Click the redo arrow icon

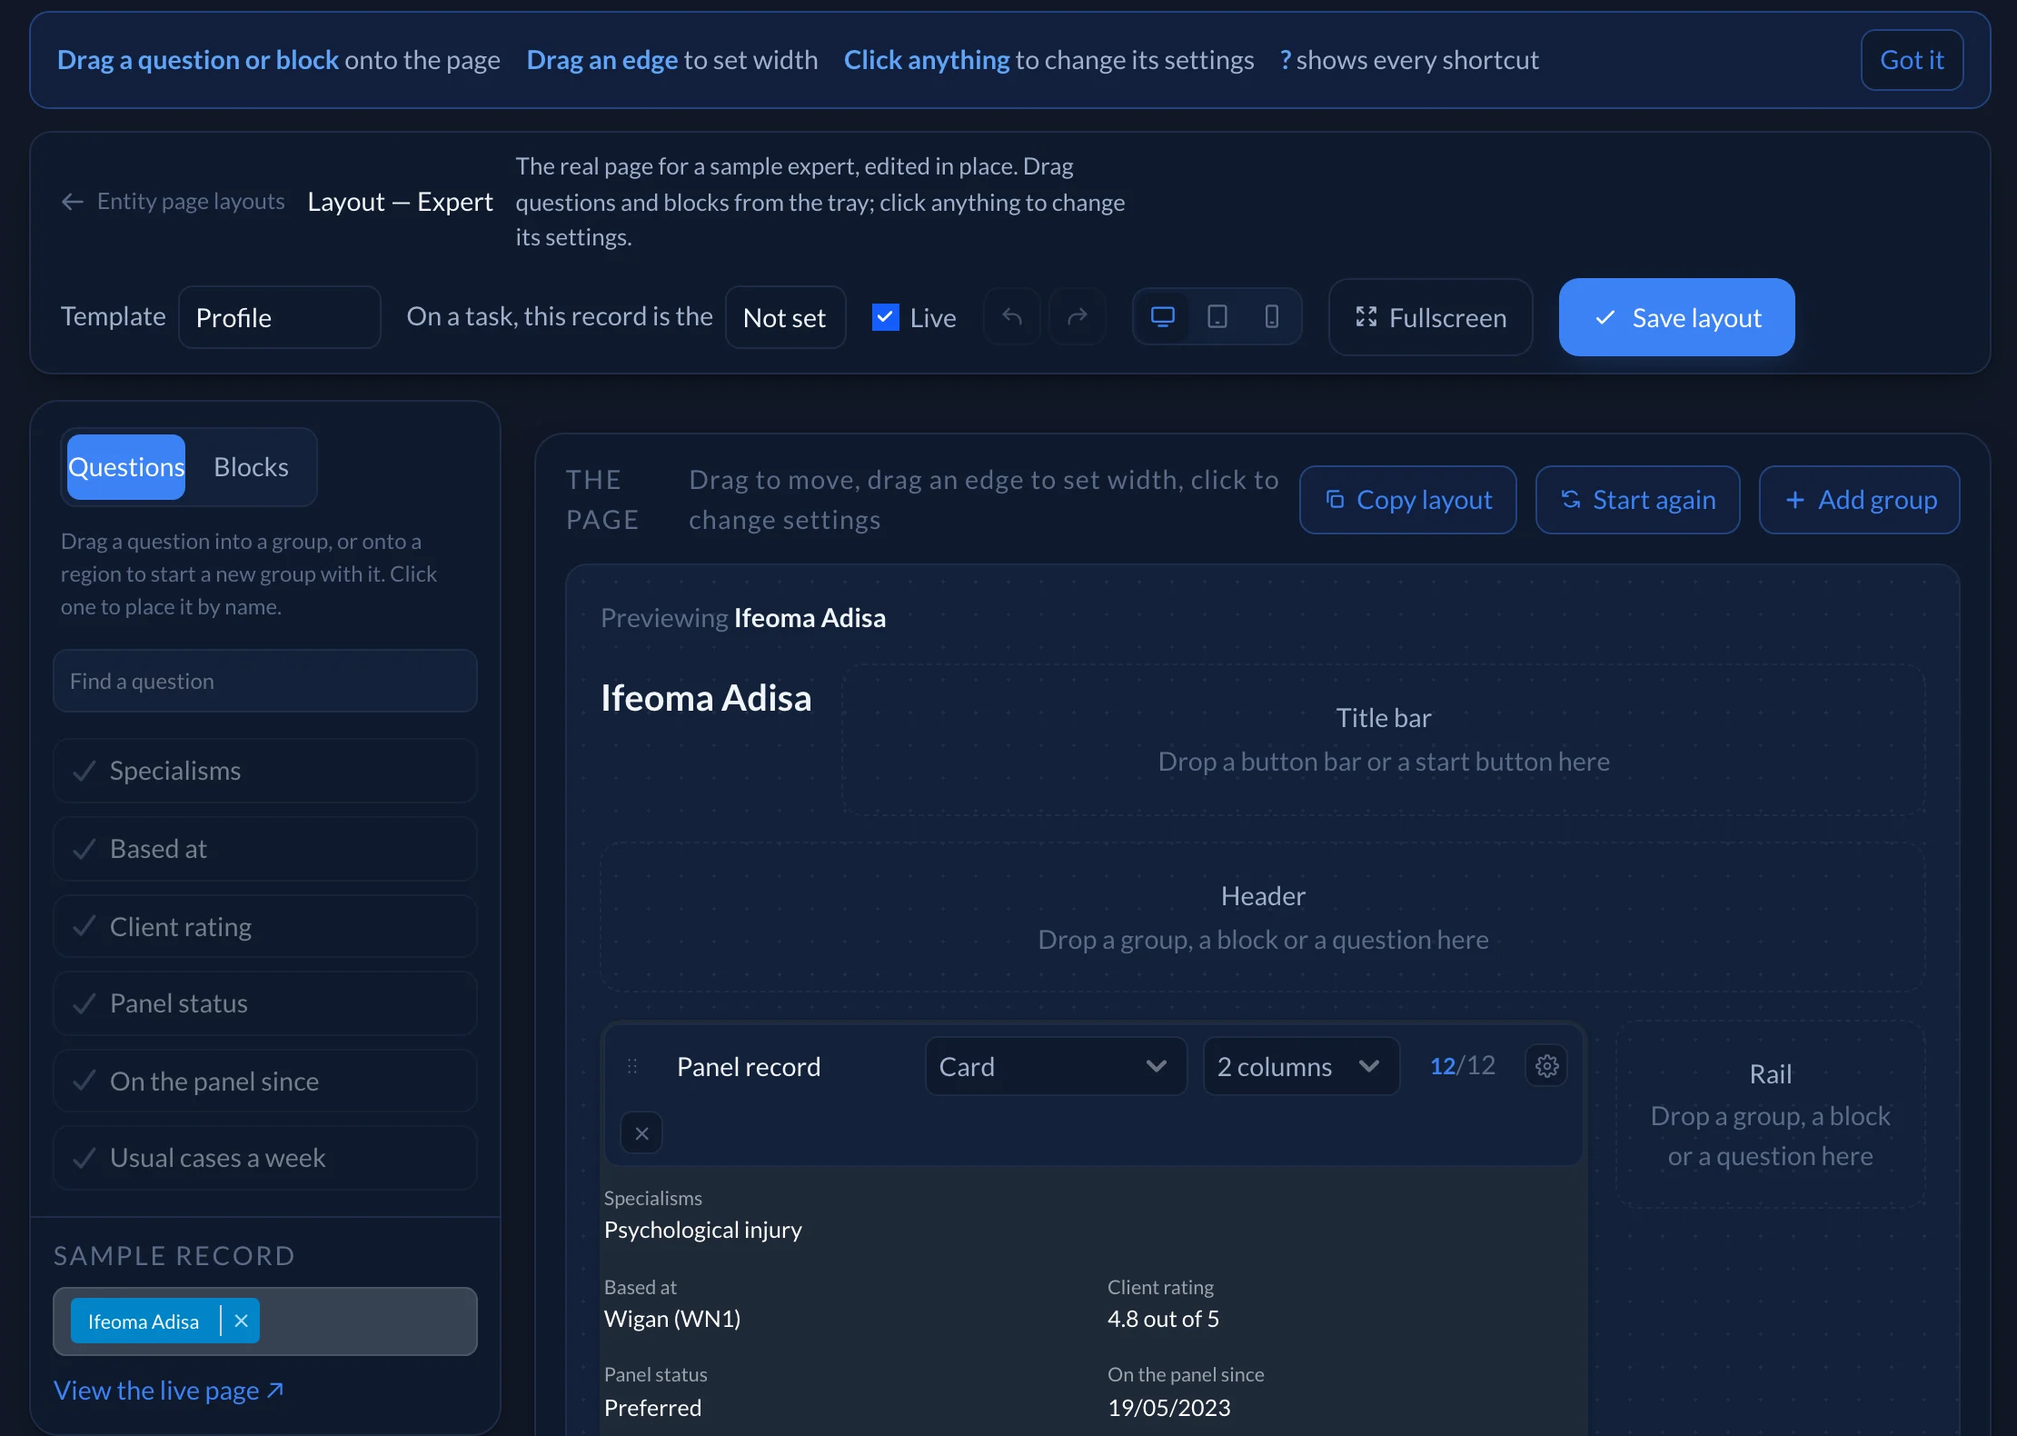click(x=1078, y=317)
